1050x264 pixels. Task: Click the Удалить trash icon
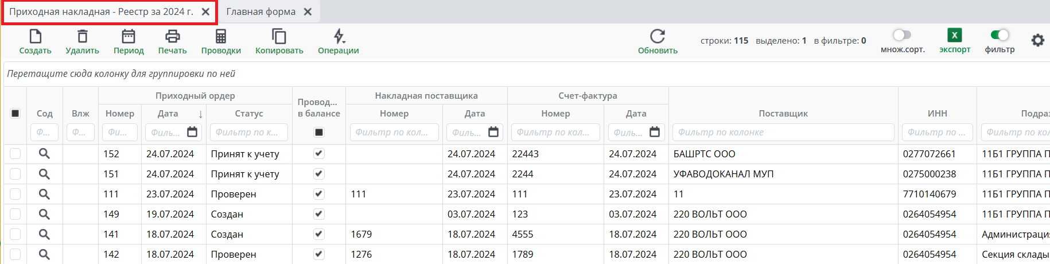[82, 37]
